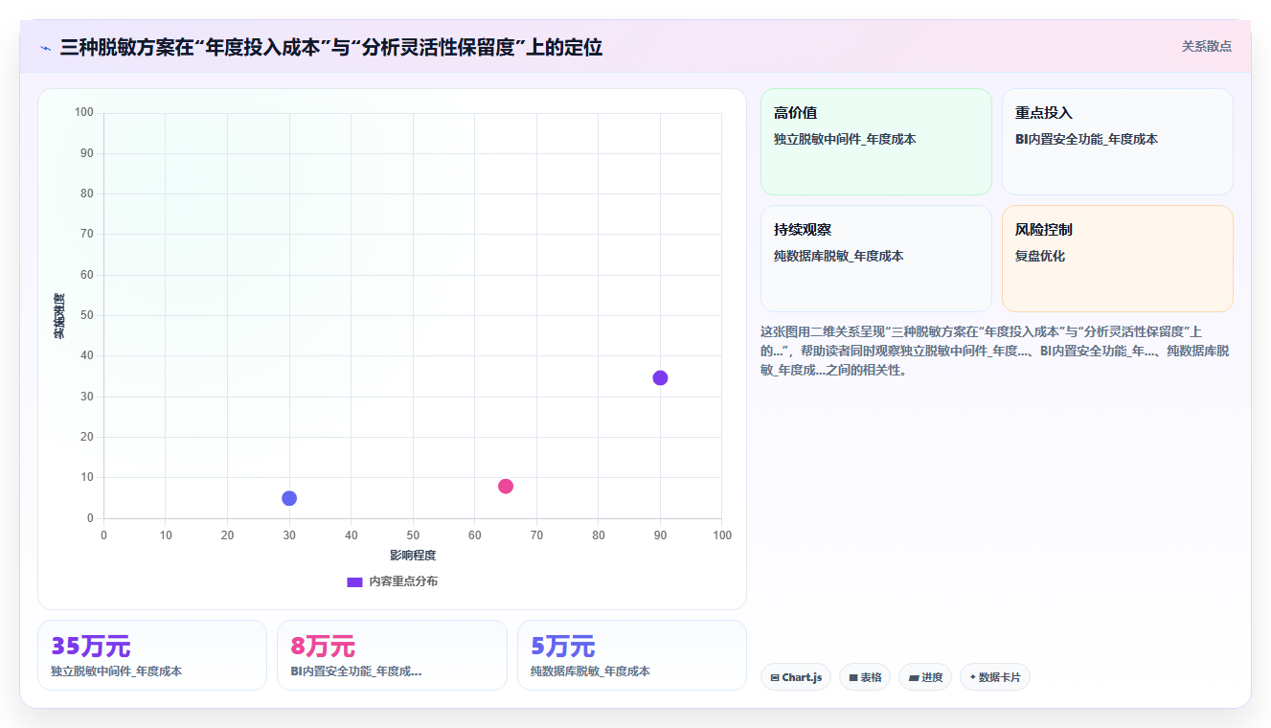The width and height of the screenshot is (1271, 728).
Task: Select the Chart.js tag chip
Action: click(796, 677)
